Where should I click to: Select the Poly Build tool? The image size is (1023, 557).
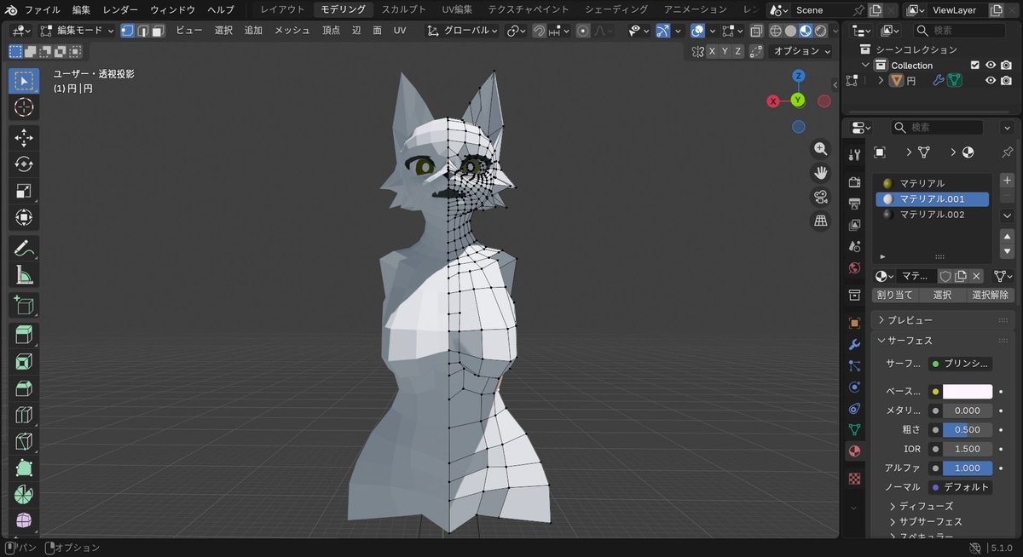coord(24,468)
